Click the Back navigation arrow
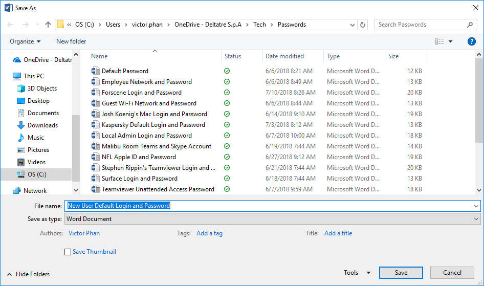This screenshot has width=484, height=286. coord(10,25)
